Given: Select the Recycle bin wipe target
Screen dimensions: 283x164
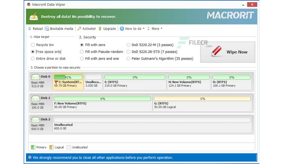Looking at the screenshot, I should pyautogui.click(x=33, y=45).
